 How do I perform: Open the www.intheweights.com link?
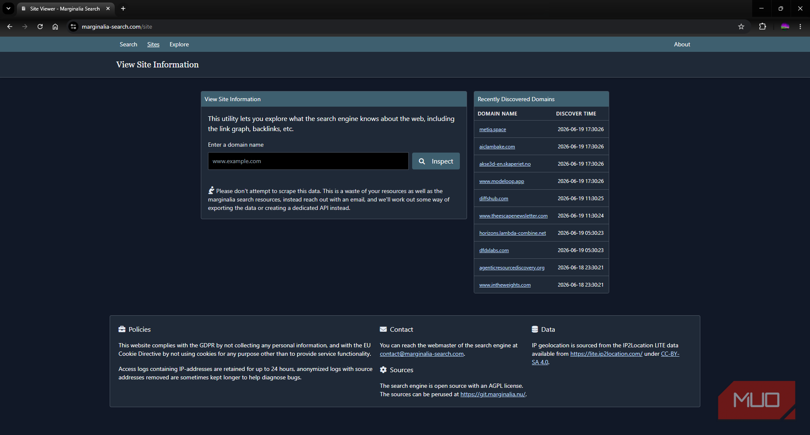point(505,285)
